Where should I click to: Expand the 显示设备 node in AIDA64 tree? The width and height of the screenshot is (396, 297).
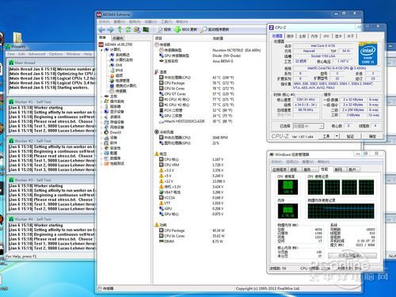pyautogui.click(x=101, y=112)
